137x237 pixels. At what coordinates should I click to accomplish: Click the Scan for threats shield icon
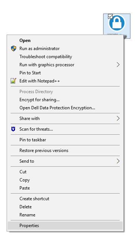click(13, 129)
